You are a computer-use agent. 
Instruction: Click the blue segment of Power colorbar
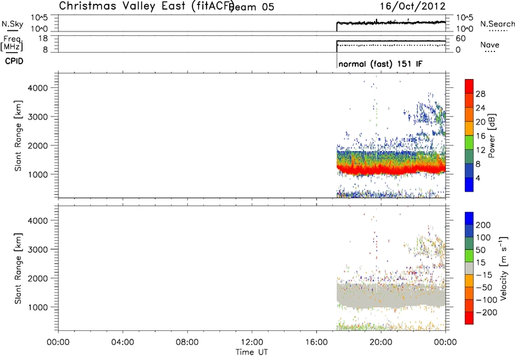coord(469,184)
